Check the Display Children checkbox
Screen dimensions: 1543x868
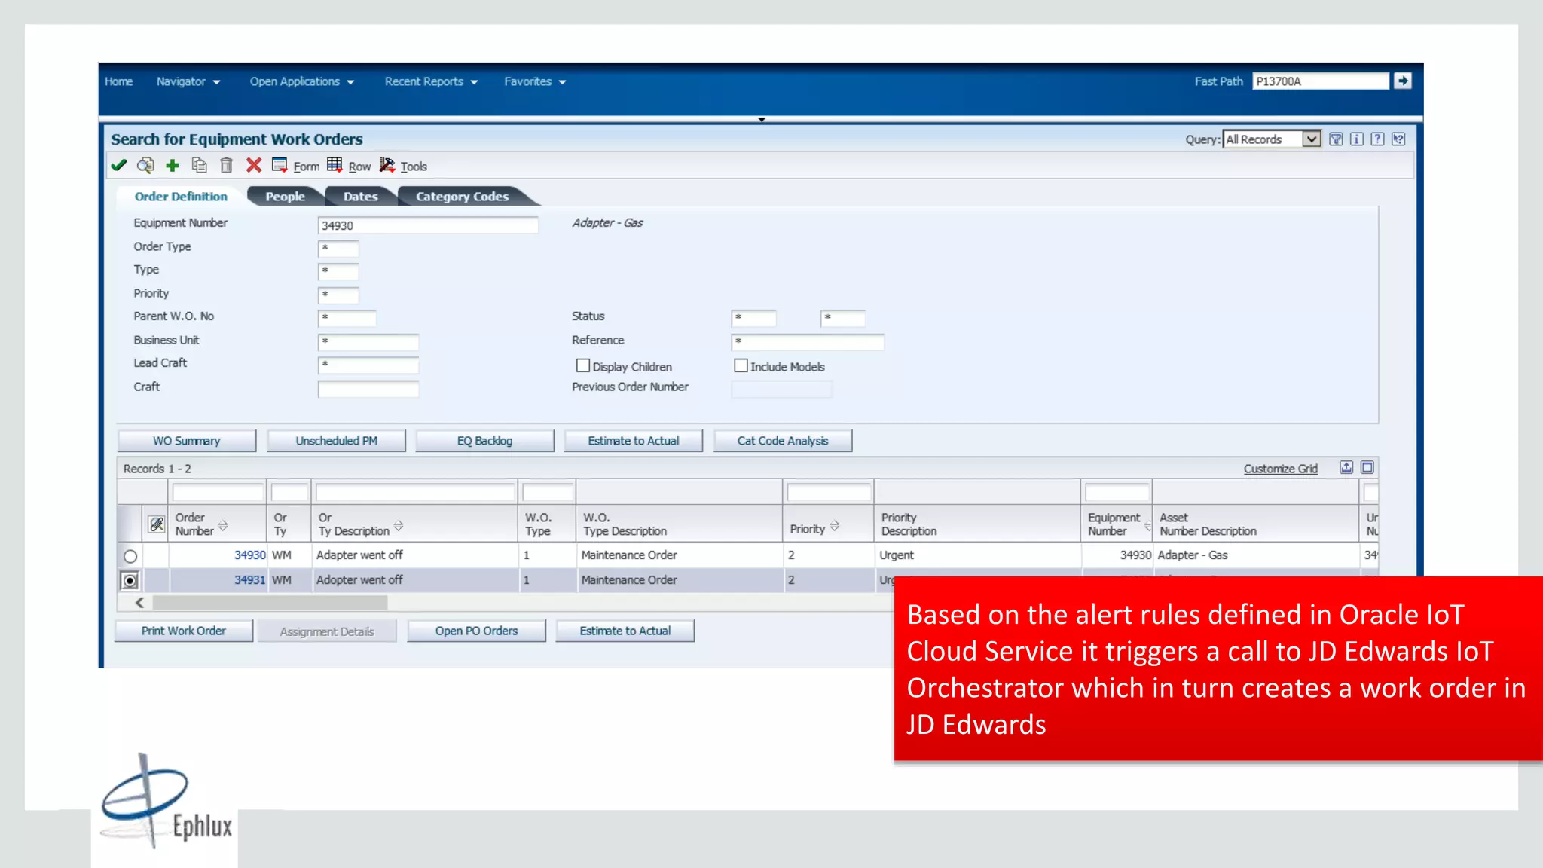click(x=583, y=365)
